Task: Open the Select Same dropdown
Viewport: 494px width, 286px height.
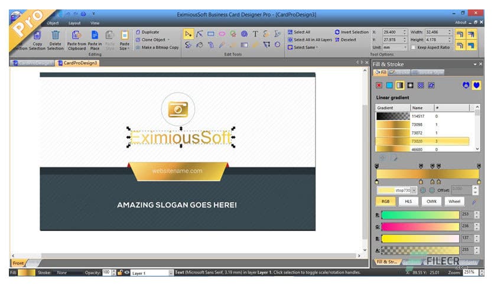Action: 303,47
